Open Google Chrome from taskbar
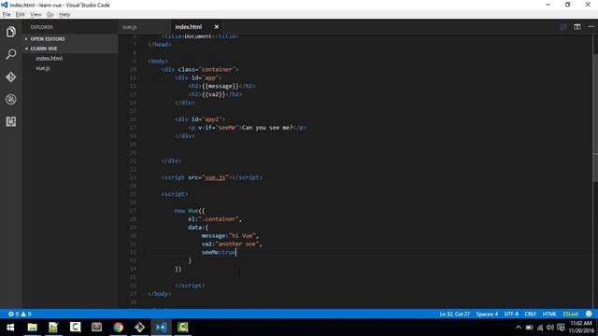 tap(119, 328)
